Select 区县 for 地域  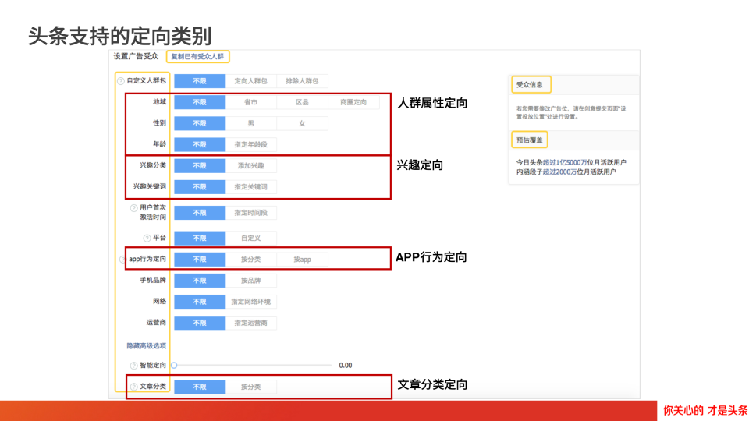point(302,102)
